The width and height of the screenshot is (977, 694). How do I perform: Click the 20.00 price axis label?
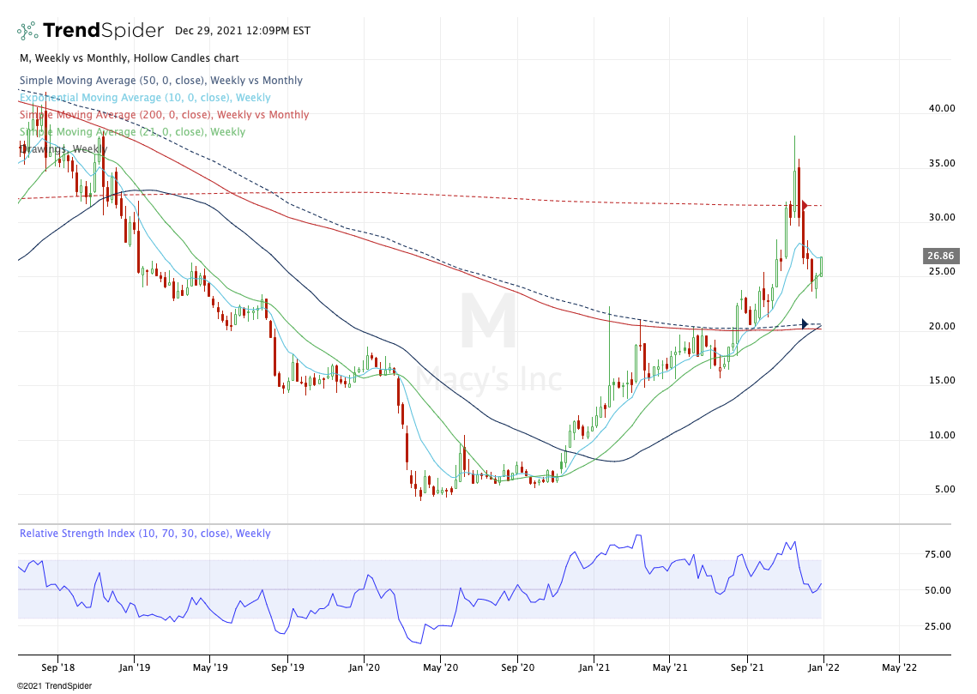click(942, 327)
